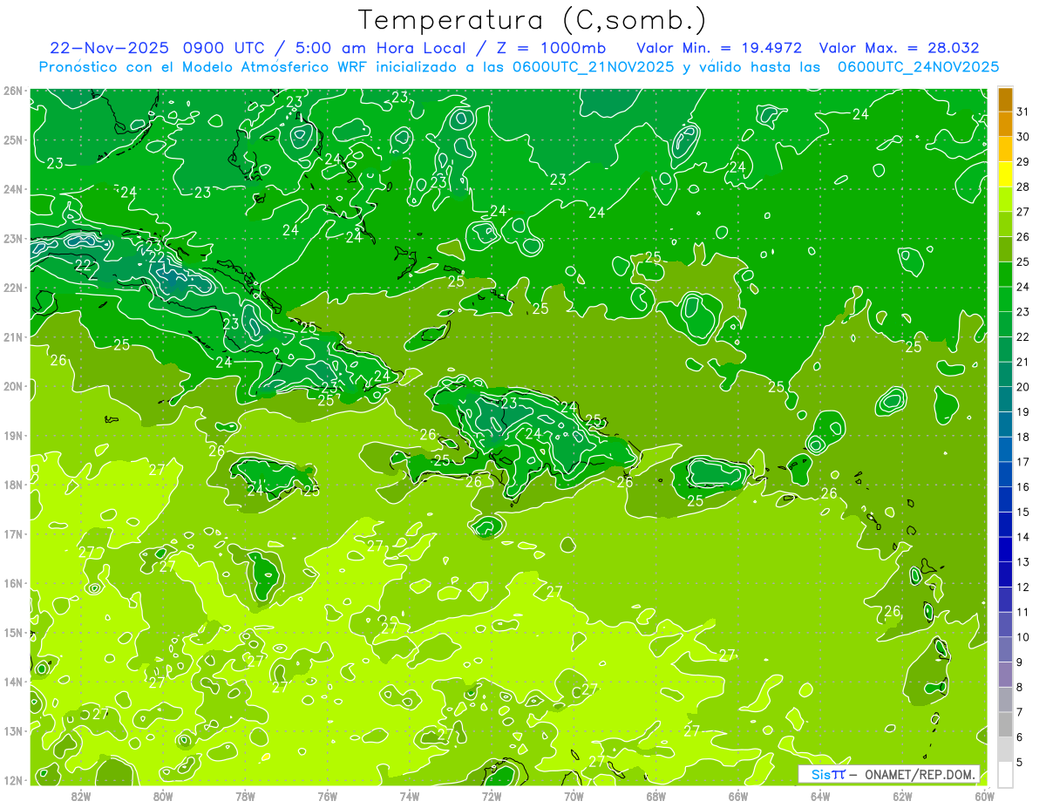1046x808 pixels.
Task: Click the gray swatch between 6 and 7
Action: pyautogui.click(x=1005, y=725)
